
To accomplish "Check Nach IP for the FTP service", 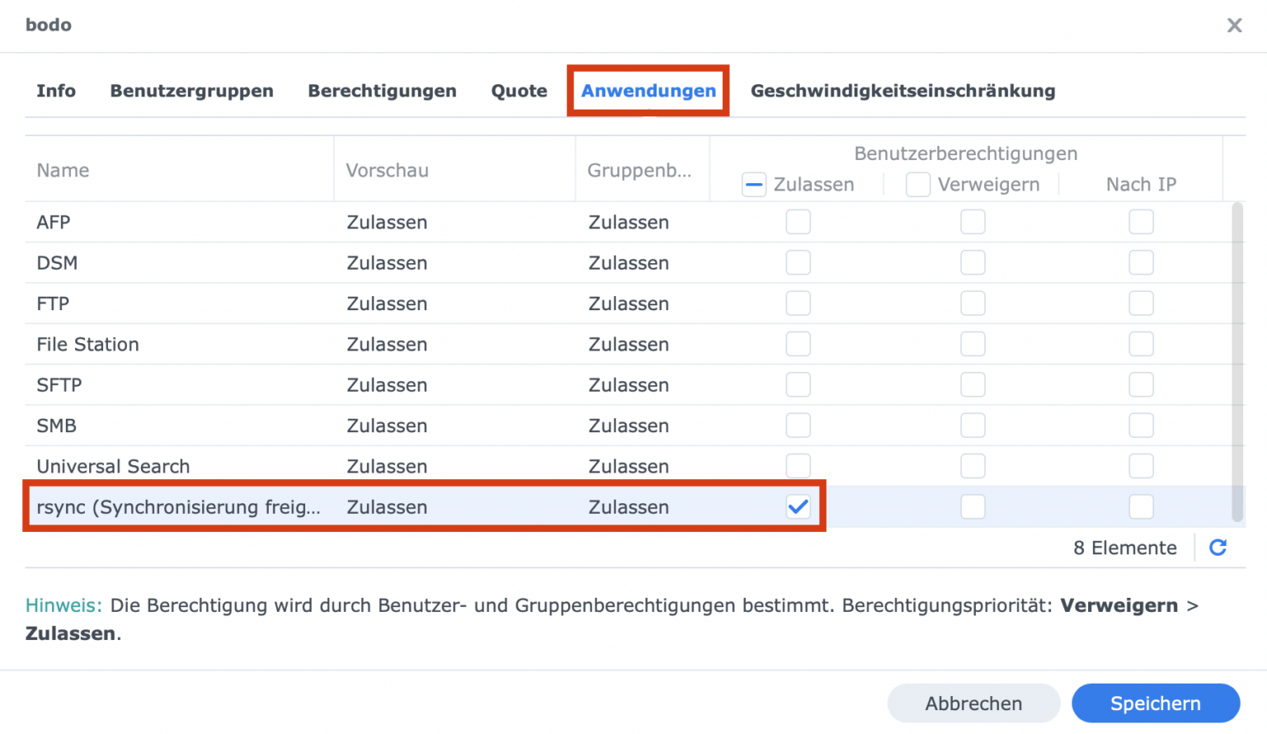I will [1141, 303].
